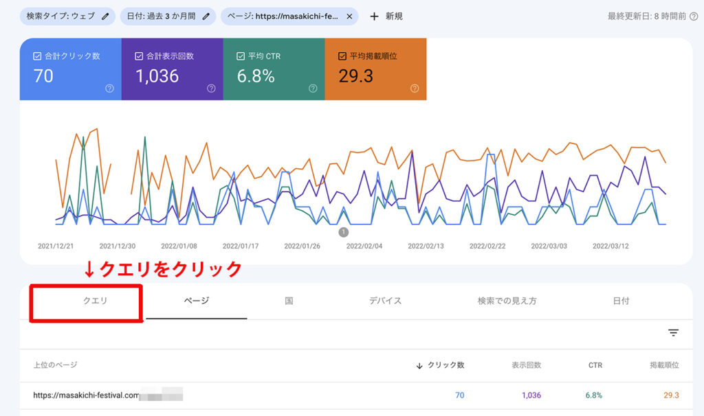Click the 6.8% CTR value in row

tap(593, 395)
